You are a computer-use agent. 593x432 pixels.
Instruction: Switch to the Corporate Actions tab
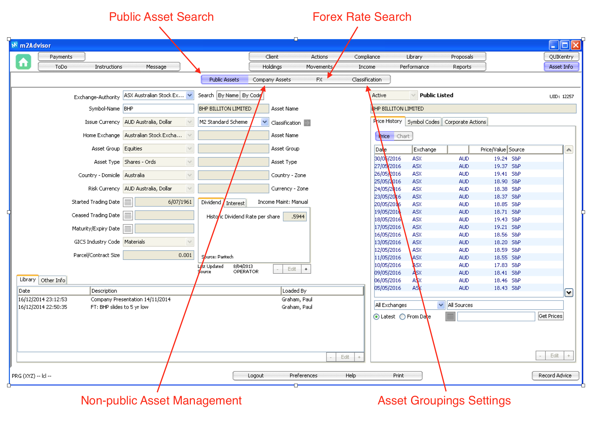pos(465,122)
